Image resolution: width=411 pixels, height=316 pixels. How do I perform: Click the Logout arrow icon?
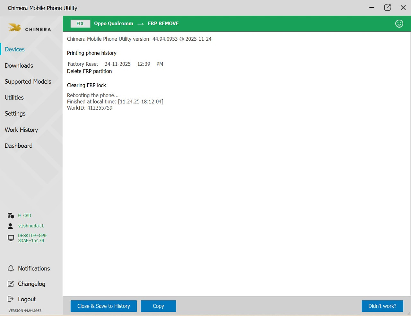(11, 299)
